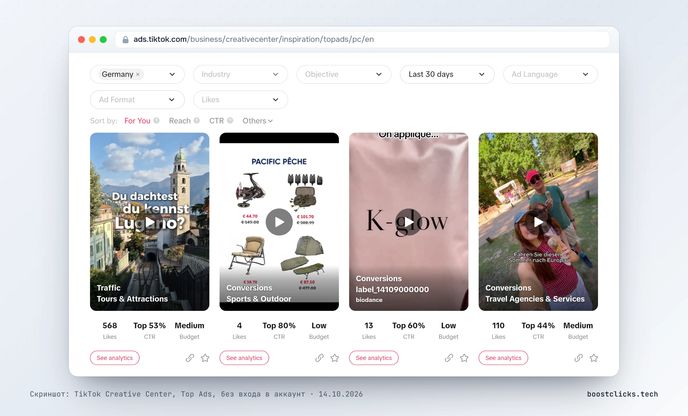Play the Fahren Sie diesen Sommer video
The image size is (688, 416).
tap(538, 222)
